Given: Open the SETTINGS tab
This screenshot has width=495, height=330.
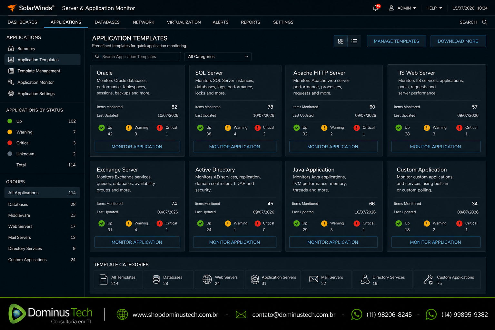Looking at the screenshot, I should click(x=283, y=22).
